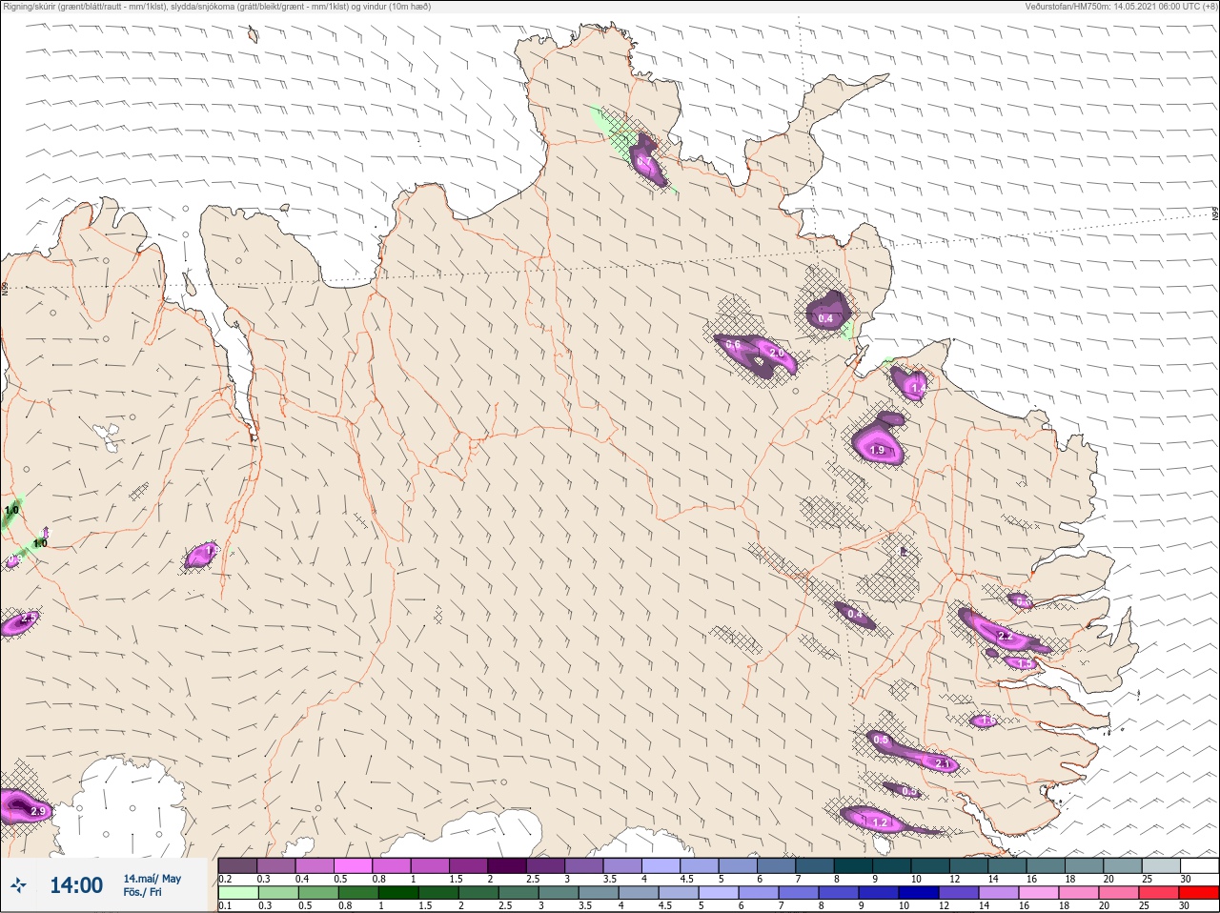Click the 'Fös./ Fri' weekday label
The width and height of the screenshot is (1220, 913).
coord(142,892)
